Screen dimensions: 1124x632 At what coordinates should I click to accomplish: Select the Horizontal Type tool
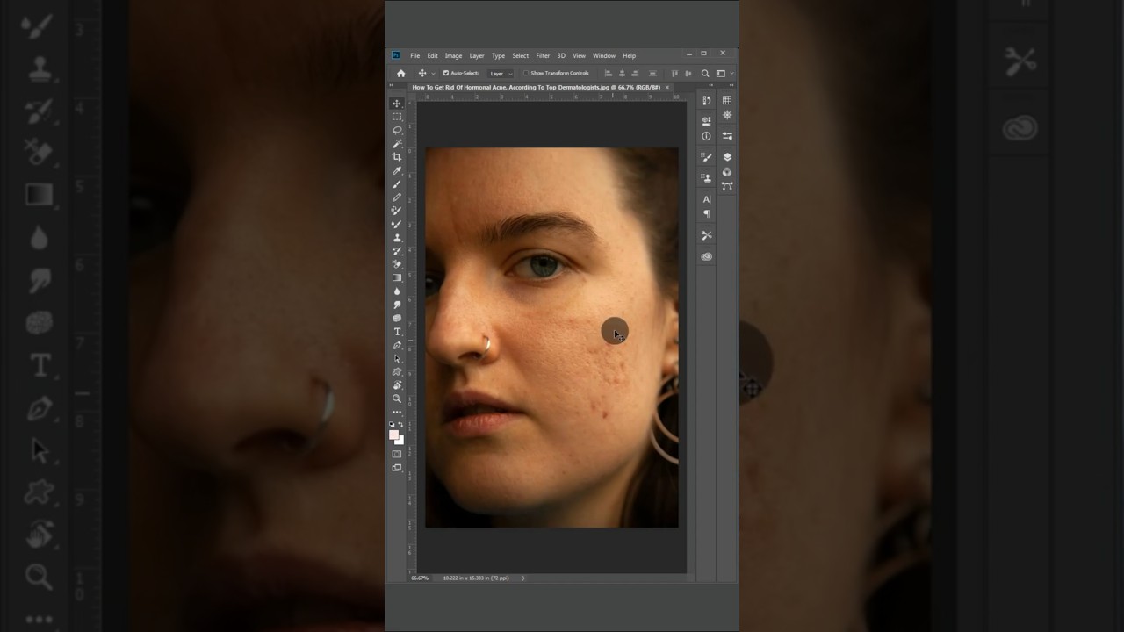coord(397,332)
